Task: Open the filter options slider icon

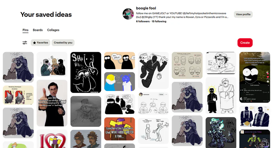Action: 25,43
